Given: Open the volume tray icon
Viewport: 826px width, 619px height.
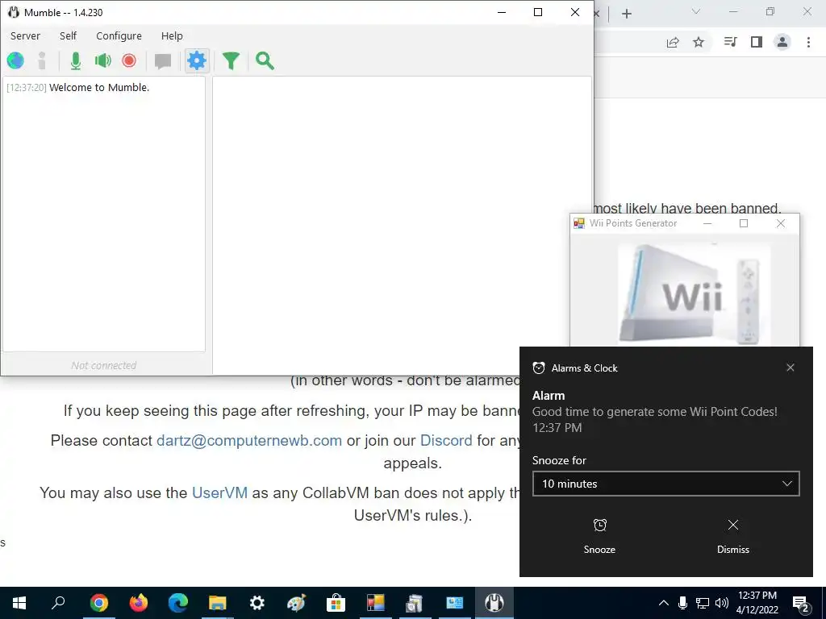Looking at the screenshot, I should coord(722,603).
